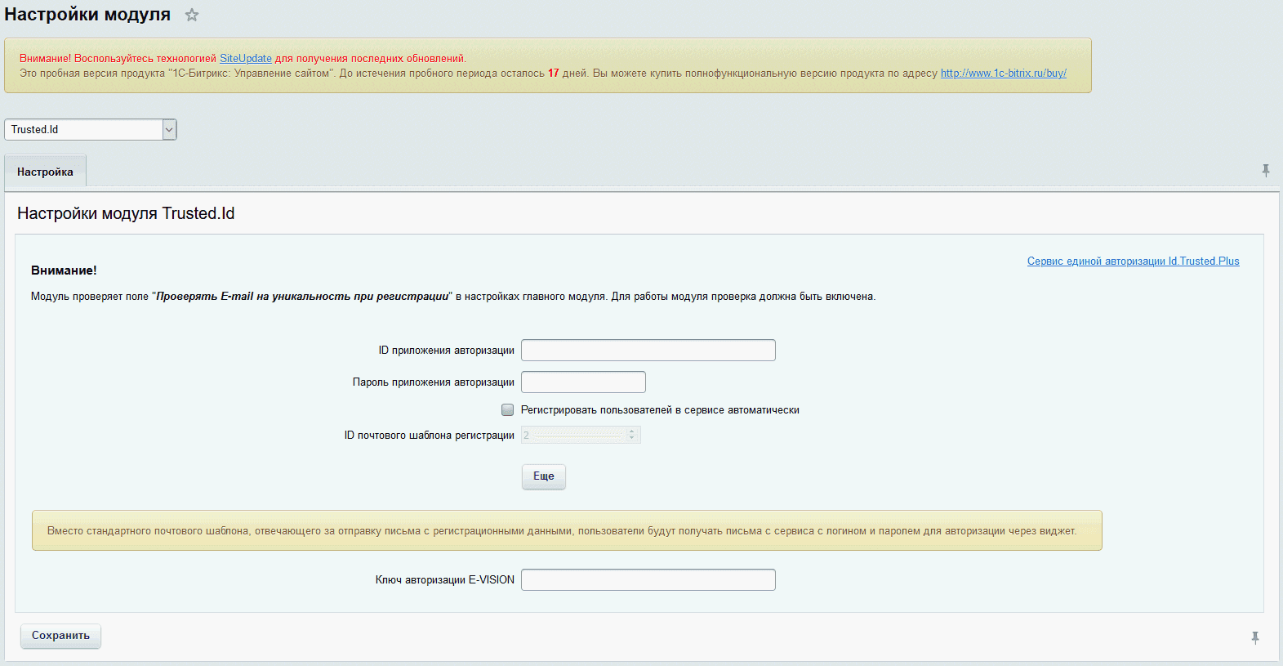1283x666 pixels.
Task: Enable Регистрировать пользователей в сервисе автоматически
Action: click(508, 410)
